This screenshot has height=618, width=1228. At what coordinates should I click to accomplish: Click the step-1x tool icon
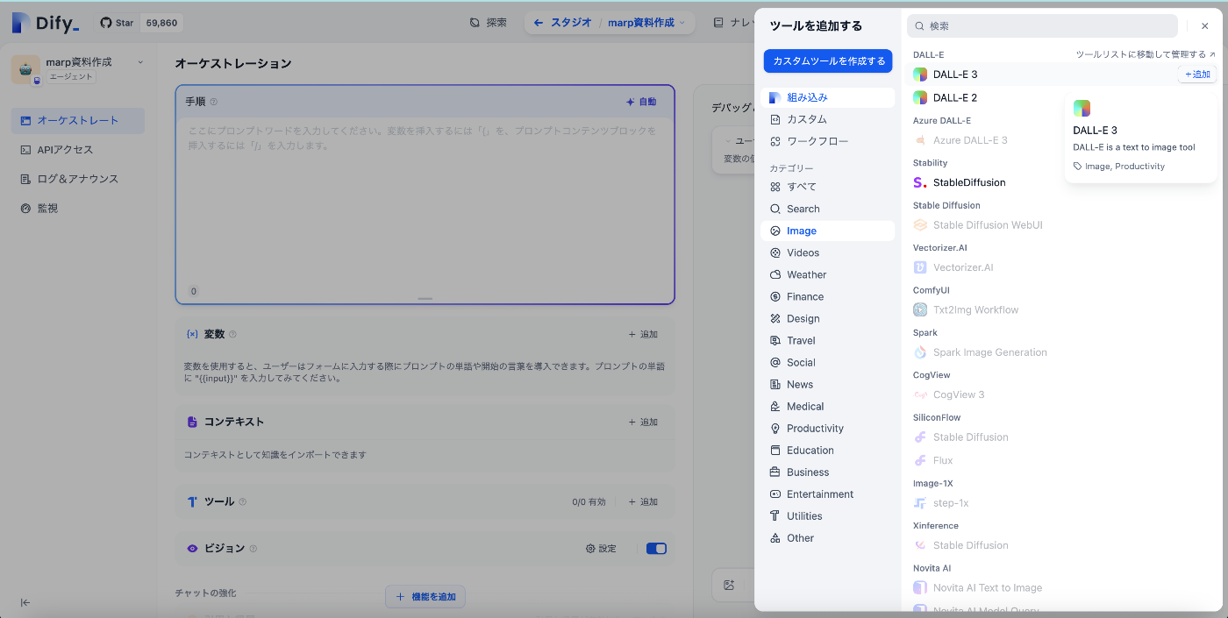(920, 503)
